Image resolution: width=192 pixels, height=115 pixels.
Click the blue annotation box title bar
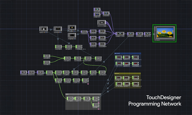coord(127,53)
